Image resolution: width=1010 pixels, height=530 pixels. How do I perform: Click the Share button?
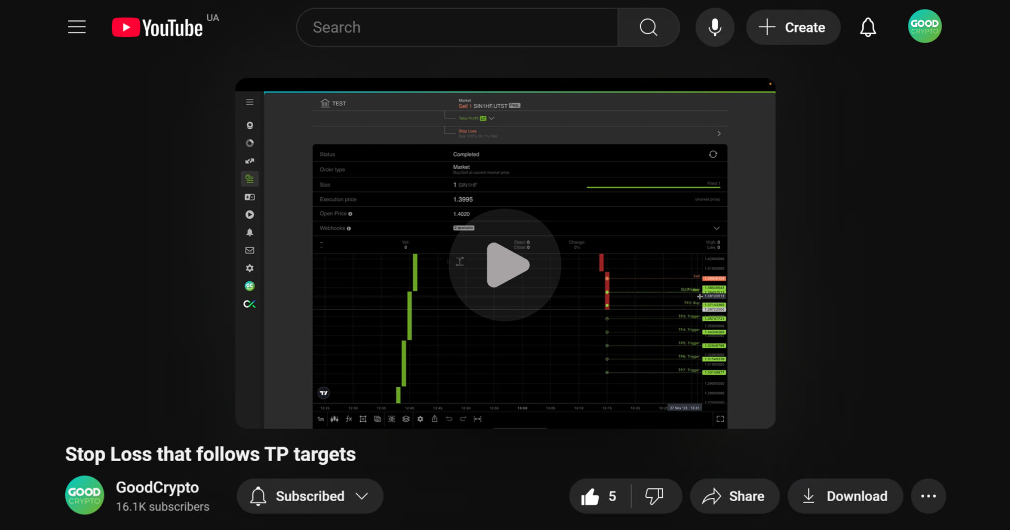tap(734, 496)
